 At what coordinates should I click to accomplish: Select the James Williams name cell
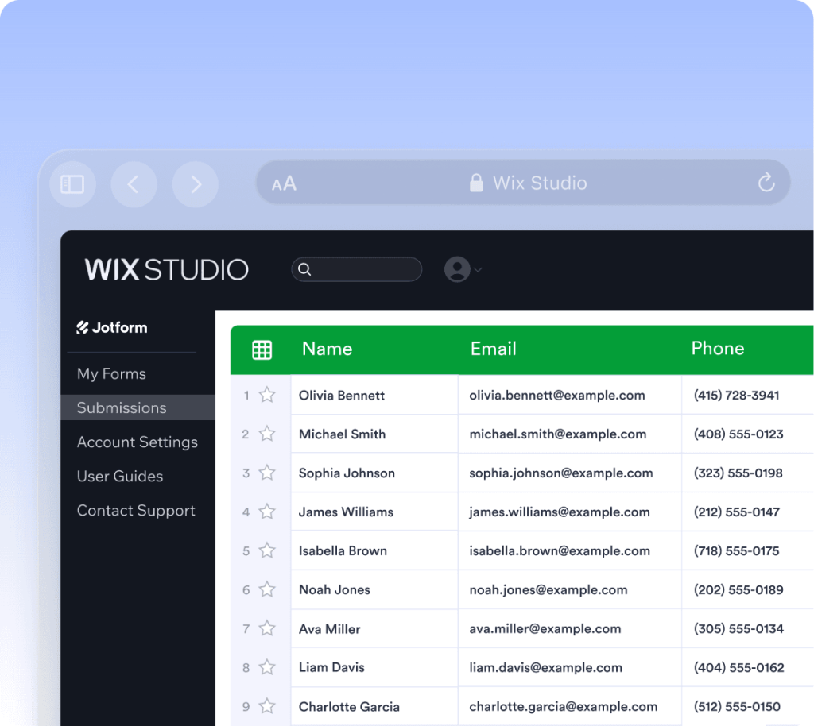374,512
